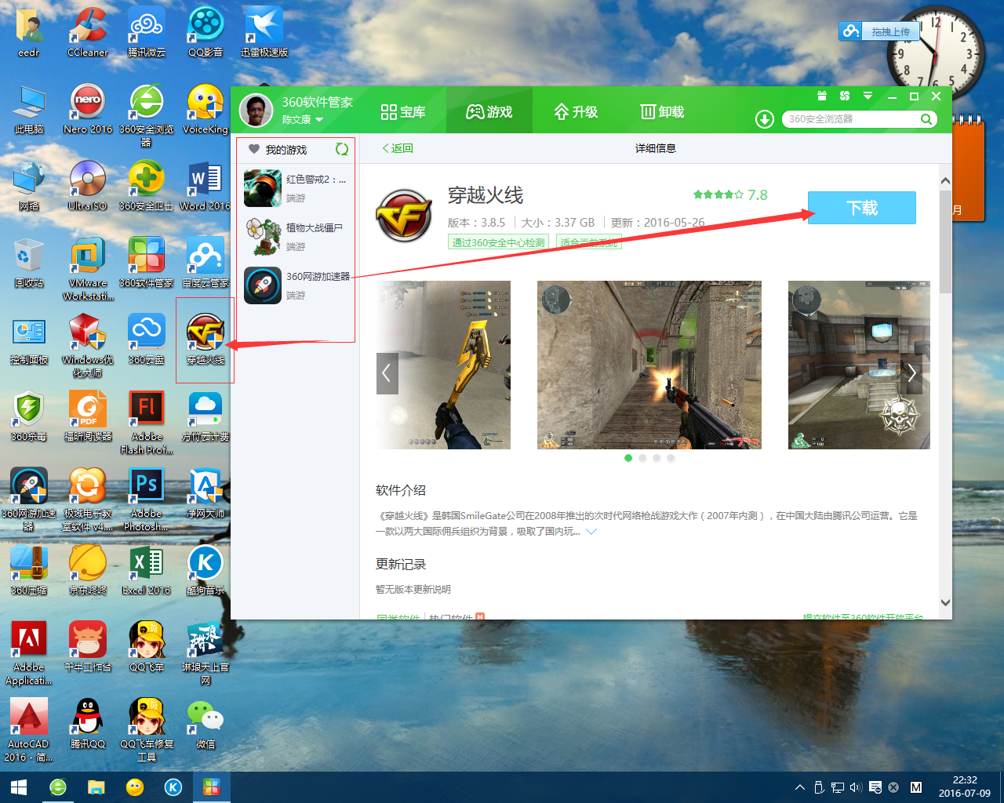1004x803 pixels.
Task: Show hidden system tray icons
Action: pyautogui.click(x=800, y=787)
